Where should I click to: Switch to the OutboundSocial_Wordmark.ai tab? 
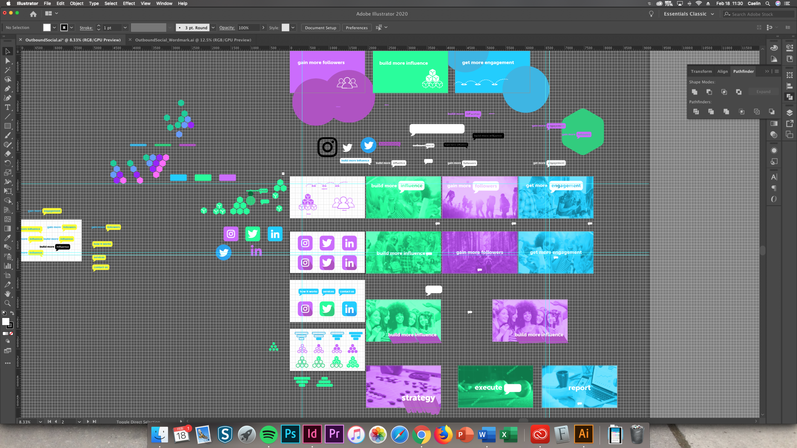click(x=193, y=40)
